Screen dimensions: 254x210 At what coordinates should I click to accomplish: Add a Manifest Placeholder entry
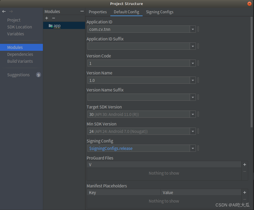[x=245, y=192]
